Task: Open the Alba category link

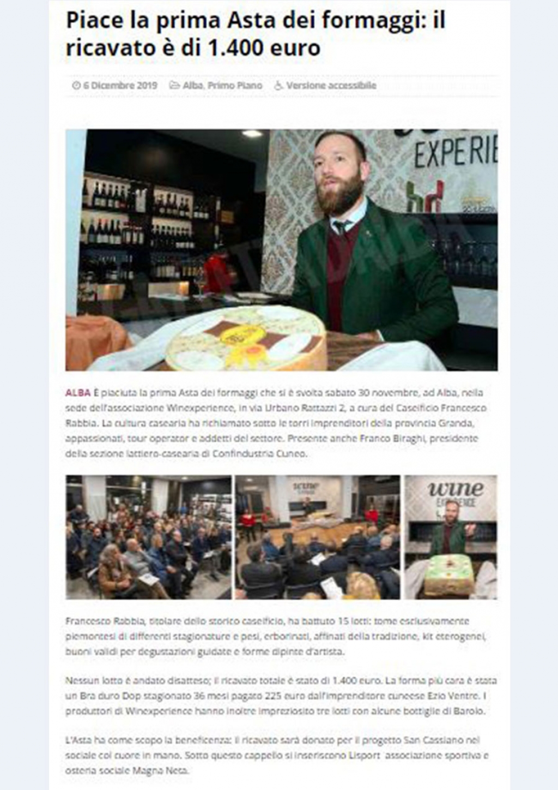Action: [193, 86]
